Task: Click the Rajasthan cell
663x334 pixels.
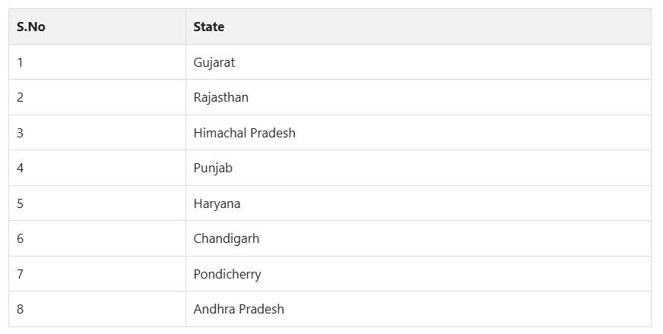Action: point(221,98)
